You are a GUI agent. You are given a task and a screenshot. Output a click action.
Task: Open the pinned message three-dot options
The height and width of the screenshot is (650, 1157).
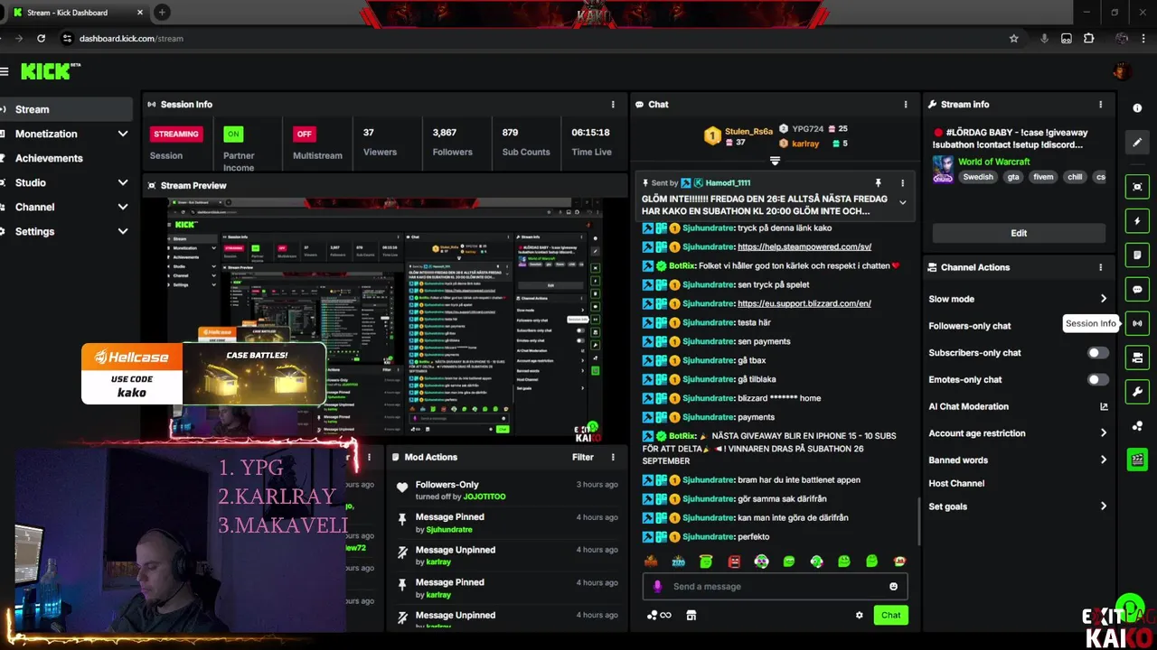pos(902,183)
